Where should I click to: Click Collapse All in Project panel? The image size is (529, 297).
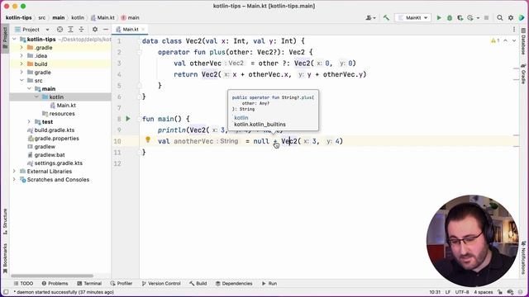coord(81,30)
